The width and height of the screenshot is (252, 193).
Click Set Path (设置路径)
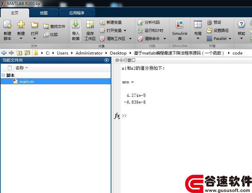point(218,30)
